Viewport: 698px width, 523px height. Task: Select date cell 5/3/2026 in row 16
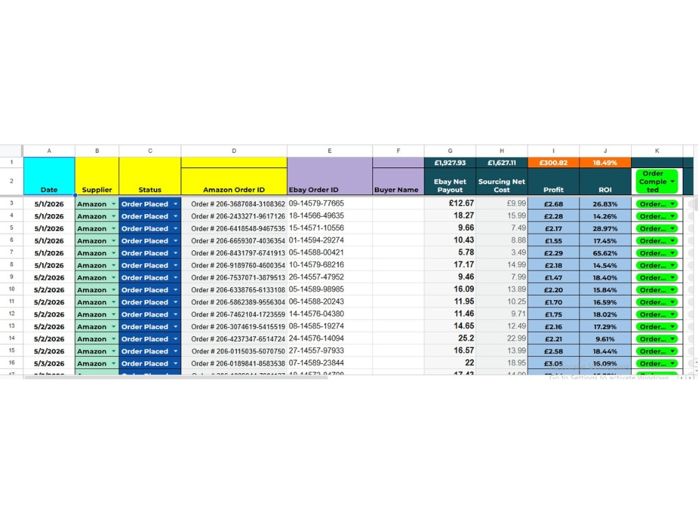pos(49,363)
